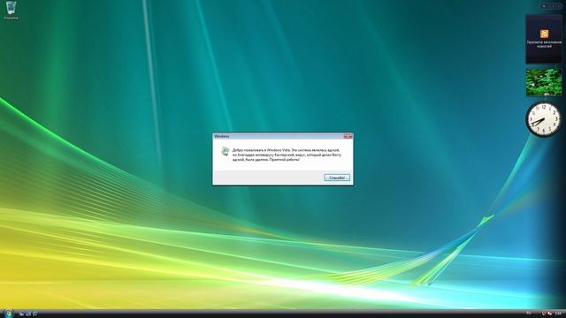
Task: Click the second red tray icon
Action: coord(549,314)
